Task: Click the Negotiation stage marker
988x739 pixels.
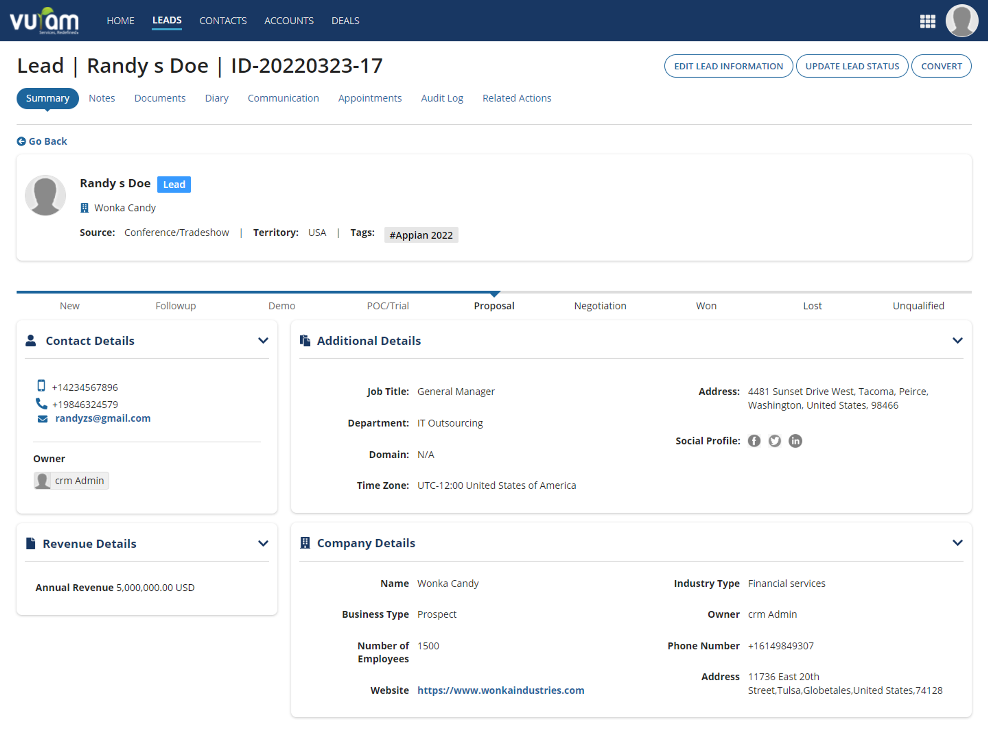Action: [x=600, y=306]
